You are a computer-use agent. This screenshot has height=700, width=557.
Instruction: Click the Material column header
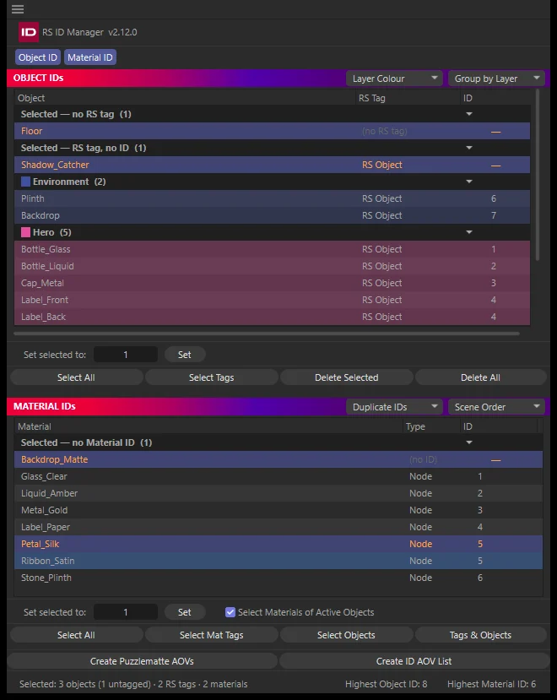coord(208,426)
